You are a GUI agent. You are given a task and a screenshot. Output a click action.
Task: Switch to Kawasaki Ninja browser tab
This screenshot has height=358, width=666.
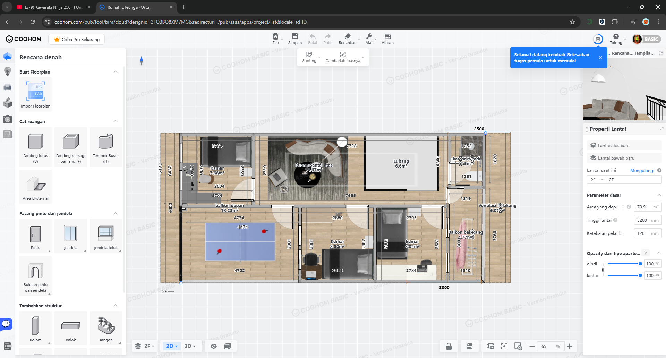point(52,7)
